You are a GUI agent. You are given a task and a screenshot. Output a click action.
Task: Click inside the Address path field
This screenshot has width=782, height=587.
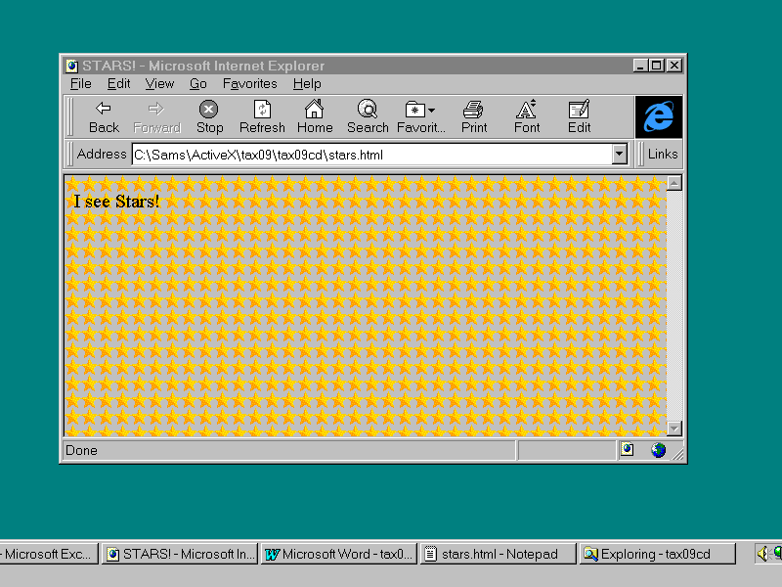point(371,154)
